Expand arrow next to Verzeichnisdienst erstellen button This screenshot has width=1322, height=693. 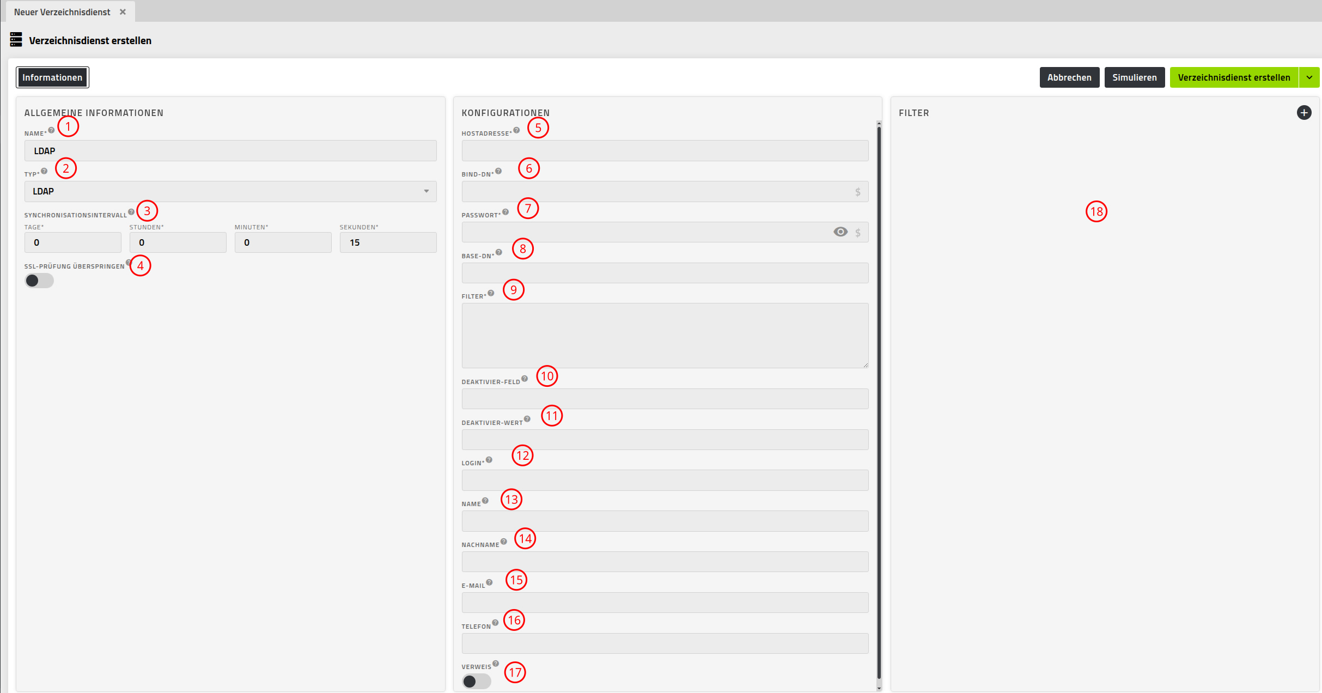[1309, 77]
